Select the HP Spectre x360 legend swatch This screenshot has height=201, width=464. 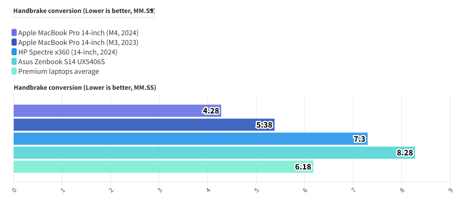[x=14, y=52]
